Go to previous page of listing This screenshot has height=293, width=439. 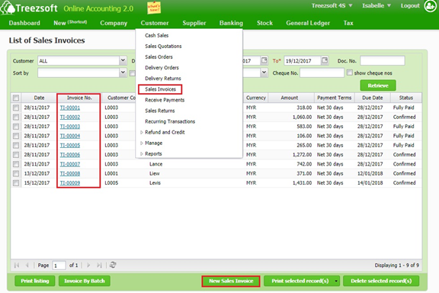[27, 265]
